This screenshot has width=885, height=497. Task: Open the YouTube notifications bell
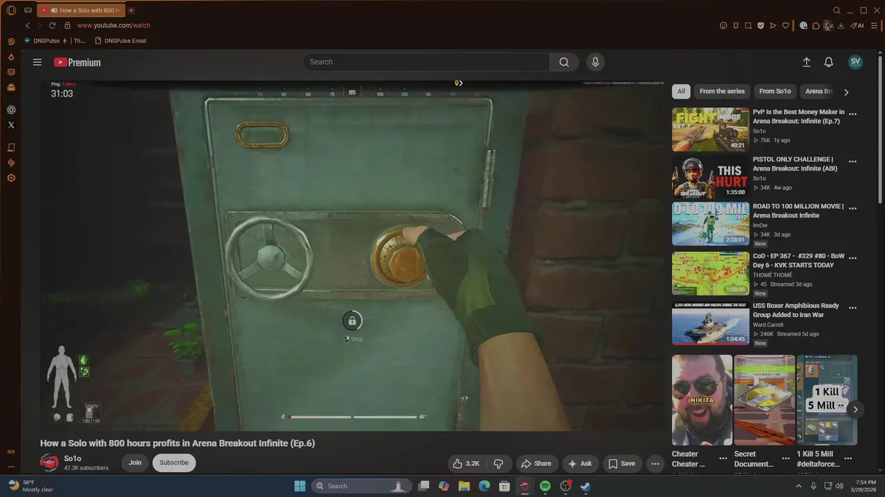[828, 62]
